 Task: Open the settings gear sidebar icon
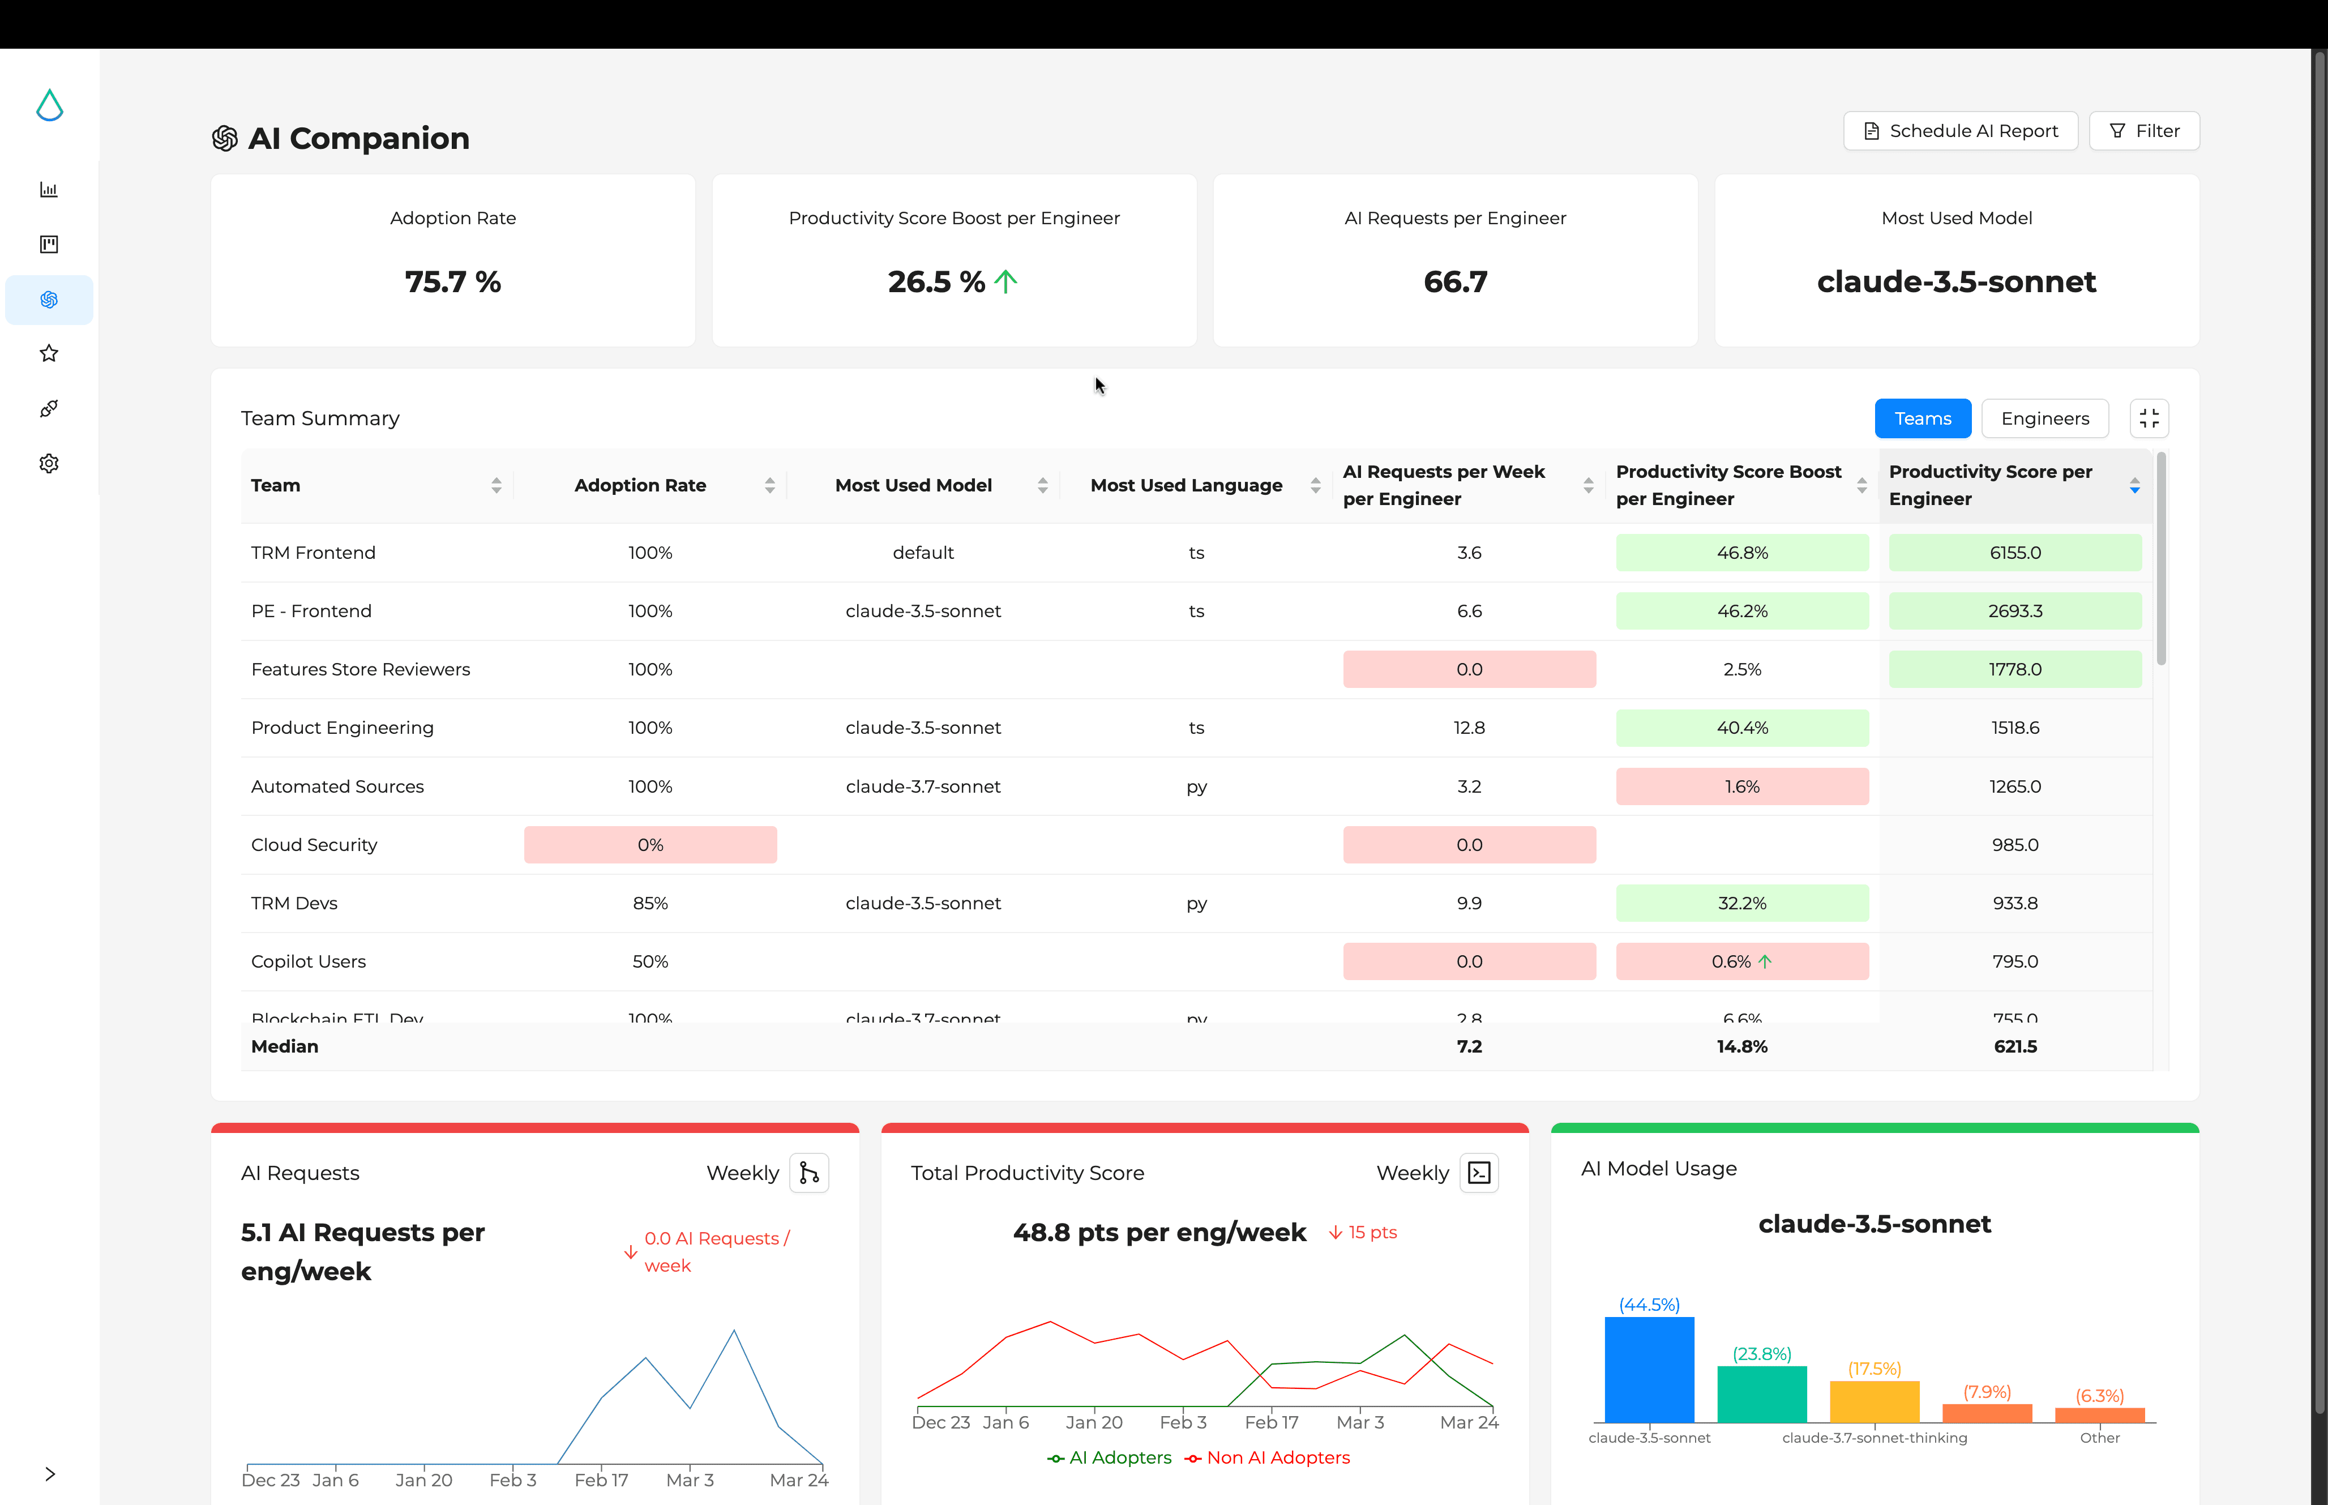click(49, 463)
